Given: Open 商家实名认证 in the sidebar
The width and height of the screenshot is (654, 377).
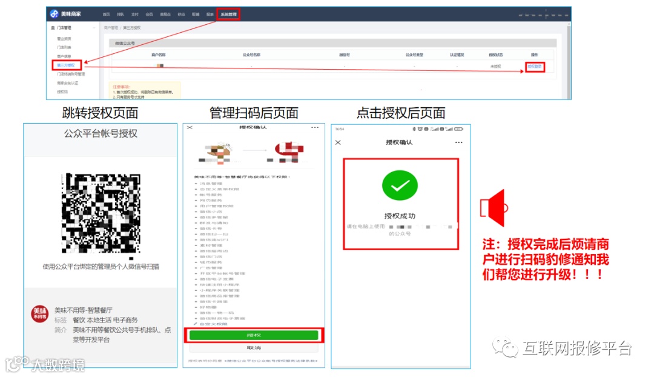Looking at the screenshot, I should [x=68, y=82].
